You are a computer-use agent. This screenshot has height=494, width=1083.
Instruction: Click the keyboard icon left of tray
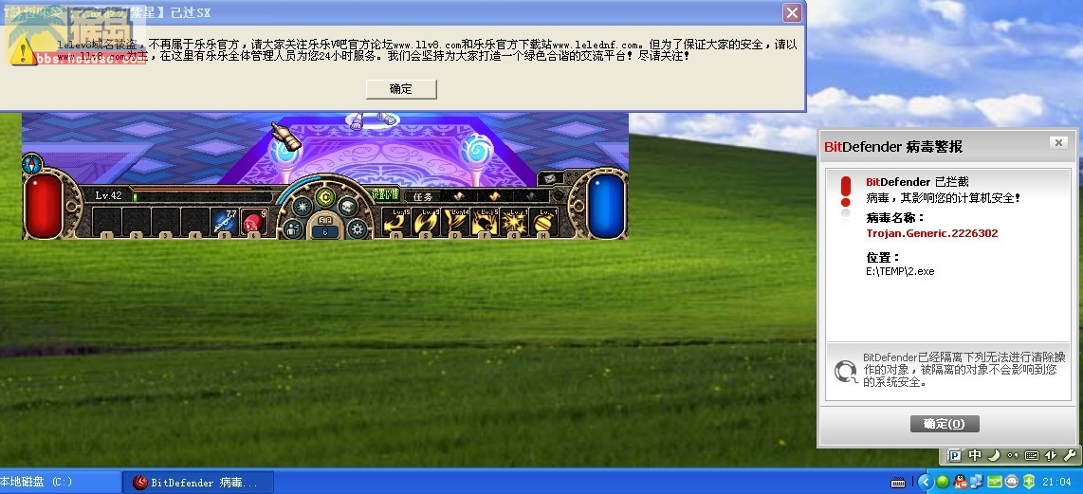coord(898,483)
